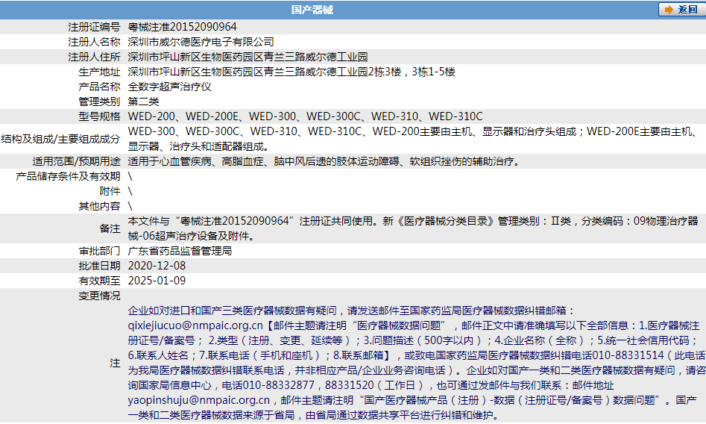706x424 pixels.
Task: Click the 有效期至 label
Action: 99,281
